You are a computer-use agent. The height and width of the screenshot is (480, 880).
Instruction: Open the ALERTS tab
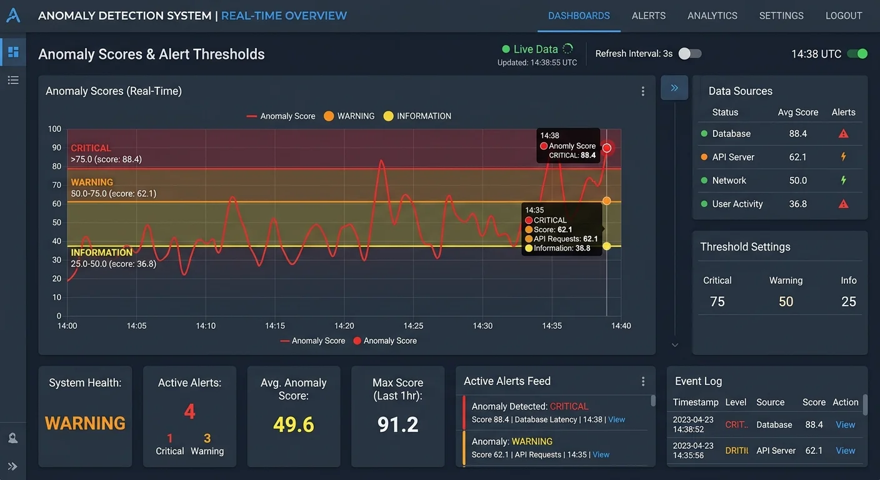click(649, 16)
